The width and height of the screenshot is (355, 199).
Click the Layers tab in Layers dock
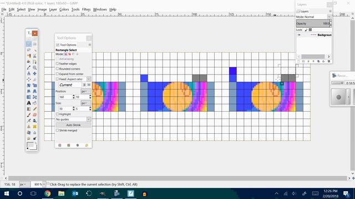[x=302, y=11]
